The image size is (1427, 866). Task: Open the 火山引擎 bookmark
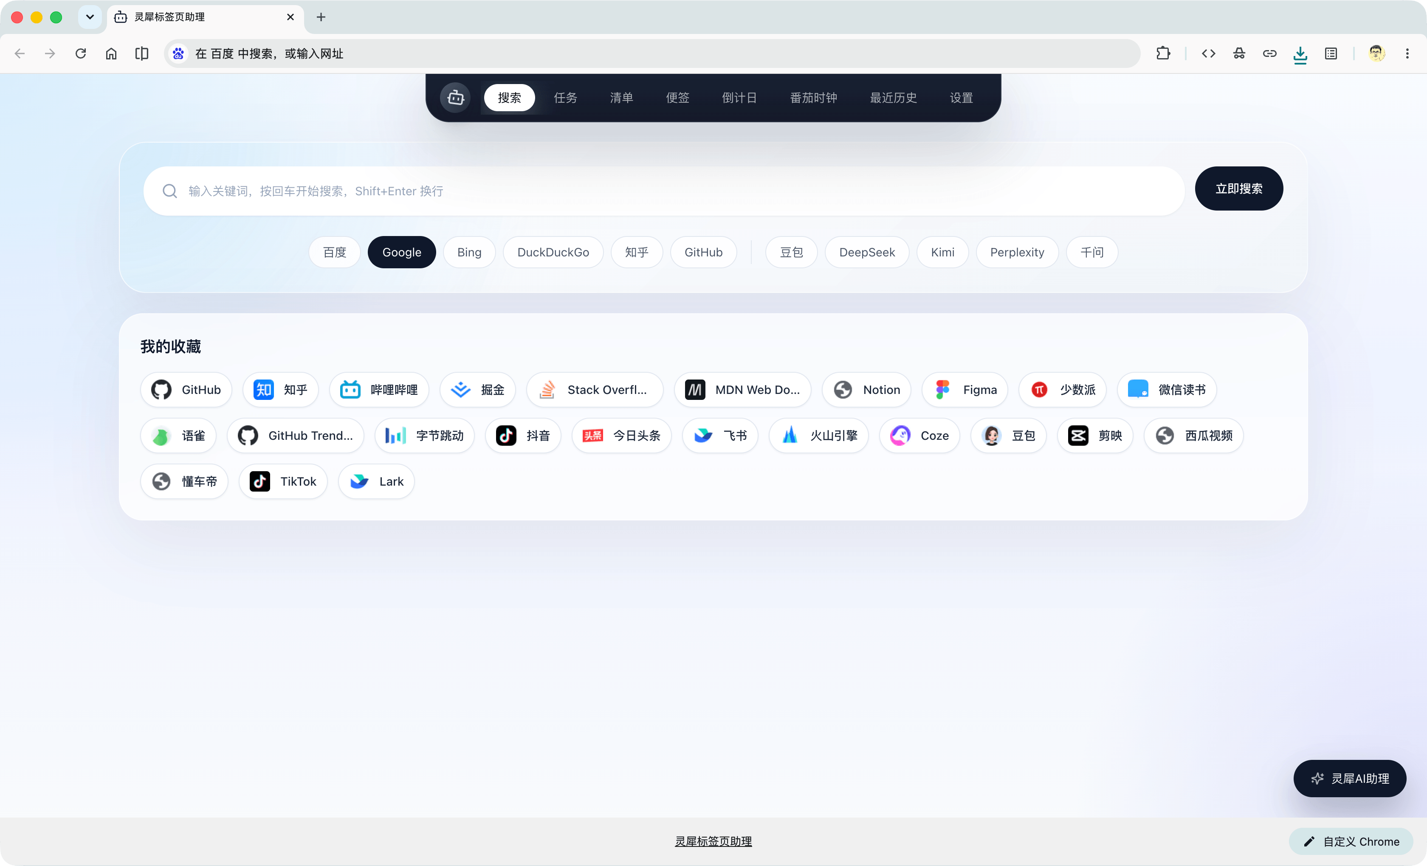point(818,435)
